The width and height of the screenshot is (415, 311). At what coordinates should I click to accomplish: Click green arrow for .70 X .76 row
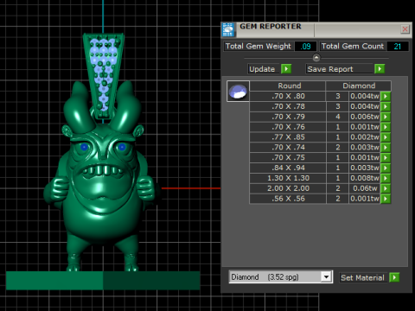(386, 127)
